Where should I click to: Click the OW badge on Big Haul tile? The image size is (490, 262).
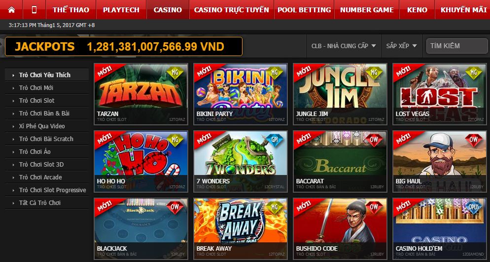click(x=474, y=140)
